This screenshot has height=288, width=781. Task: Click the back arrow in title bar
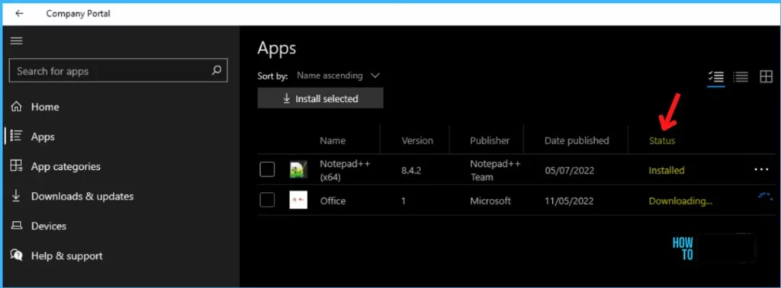[x=19, y=14]
